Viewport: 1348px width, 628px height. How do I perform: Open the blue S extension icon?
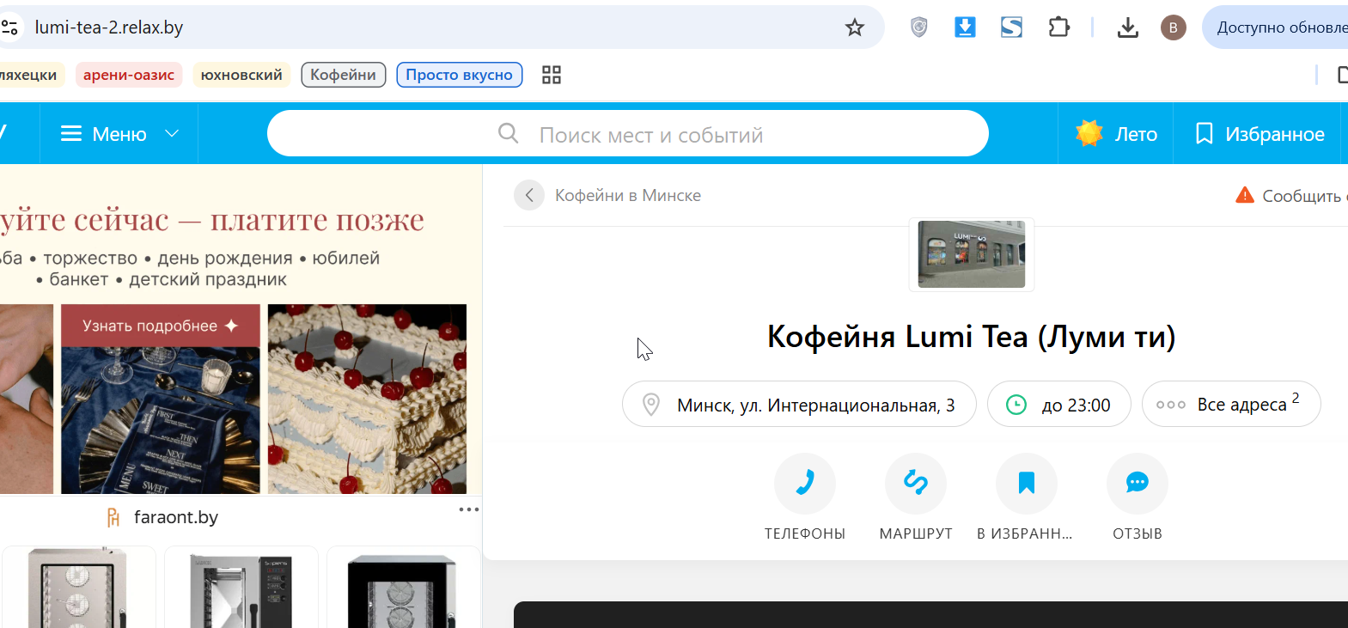(1011, 27)
